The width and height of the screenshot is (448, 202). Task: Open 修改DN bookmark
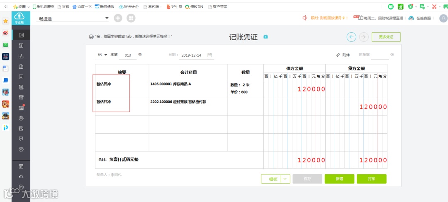coord(194,7)
